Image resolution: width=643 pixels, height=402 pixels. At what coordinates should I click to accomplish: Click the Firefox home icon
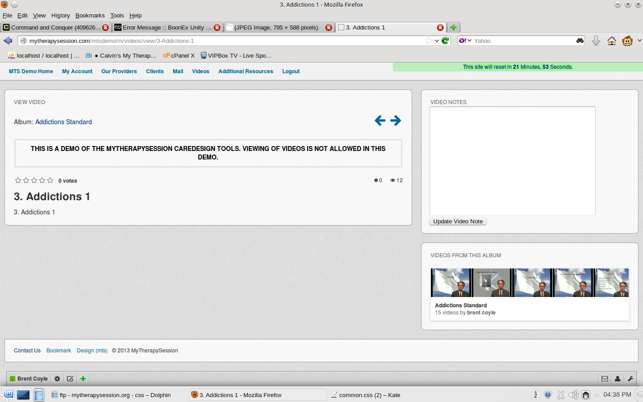click(612, 41)
